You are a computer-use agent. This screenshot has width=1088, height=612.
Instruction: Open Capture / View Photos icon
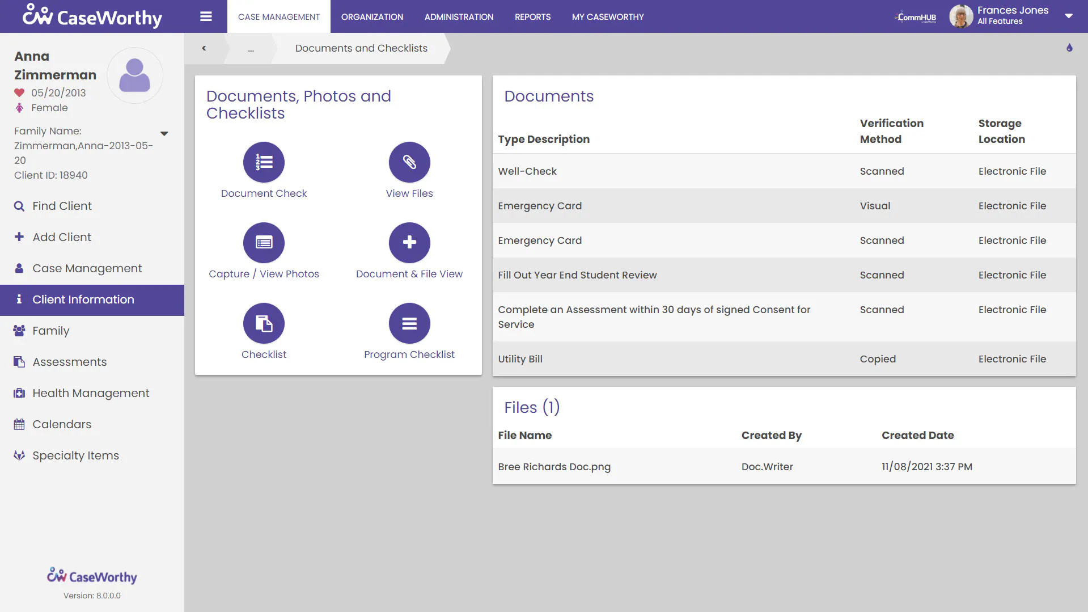pyautogui.click(x=264, y=243)
